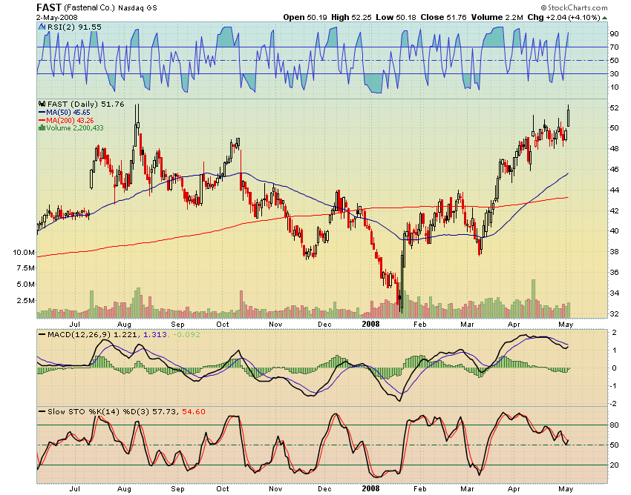Click the 'FAST (Daily) 51.76' legend label

click(x=85, y=104)
